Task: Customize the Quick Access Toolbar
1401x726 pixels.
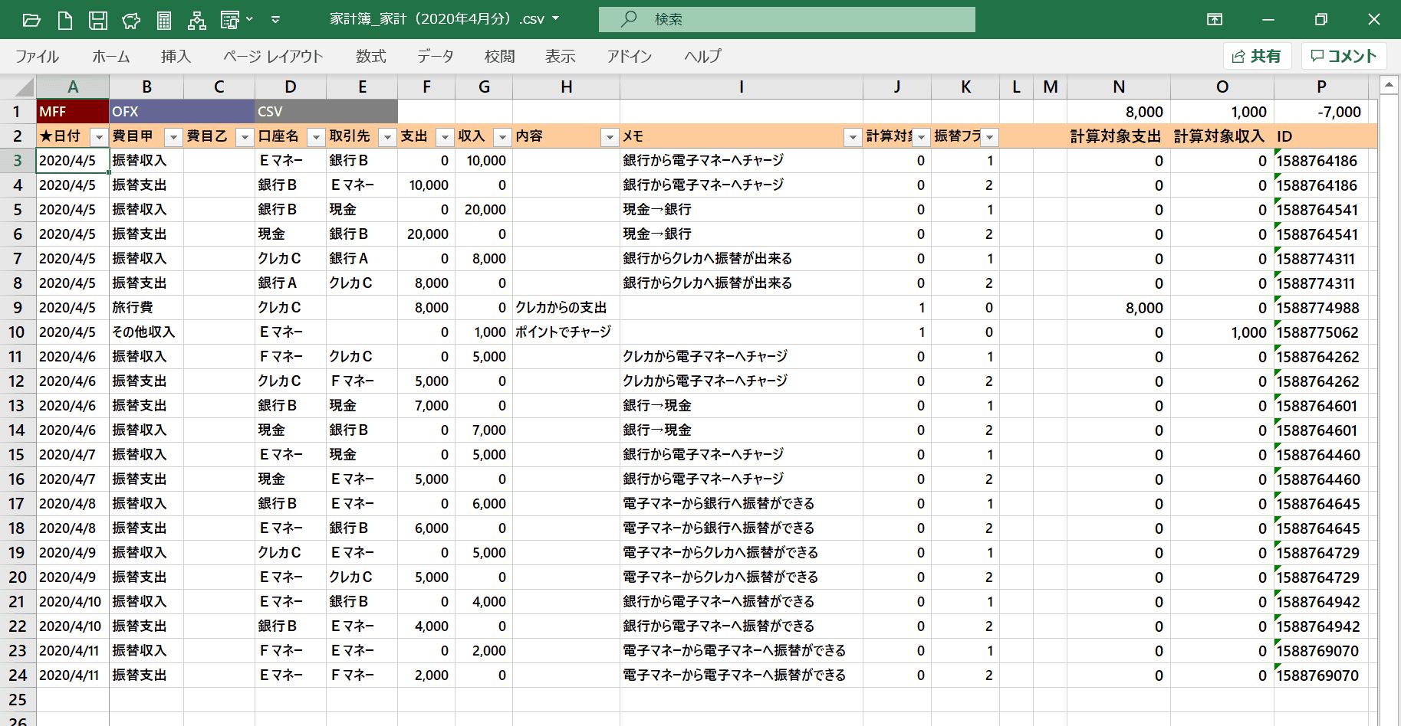Action: tap(275, 20)
